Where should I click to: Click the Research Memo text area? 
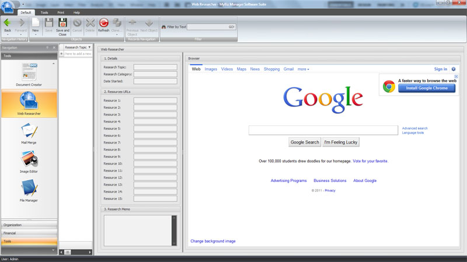[x=138, y=230]
